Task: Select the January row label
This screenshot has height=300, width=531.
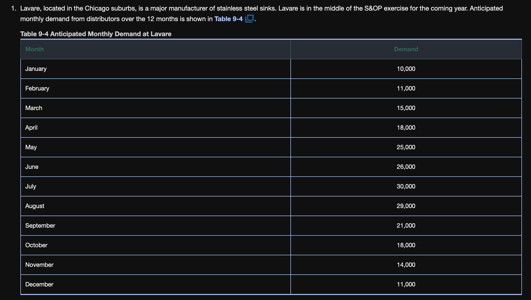Action: tap(36, 69)
